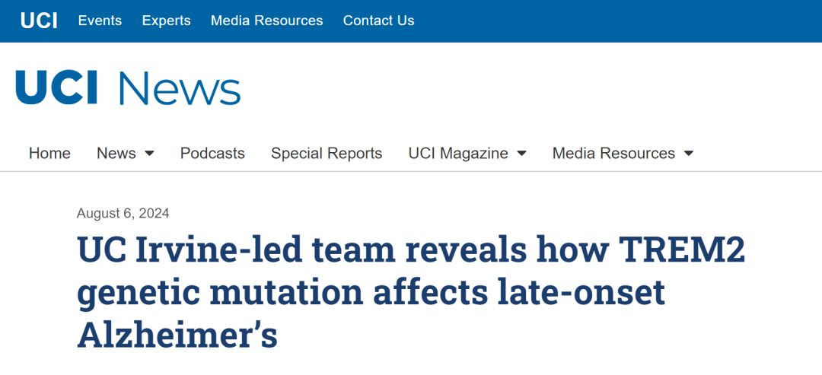Click the word Alzheimer's in headline
Screen dimensions: 822x375
click(x=177, y=335)
